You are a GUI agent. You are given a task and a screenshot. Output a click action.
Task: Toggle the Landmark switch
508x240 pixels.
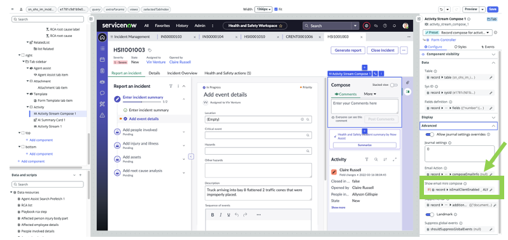tap(430, 215)
